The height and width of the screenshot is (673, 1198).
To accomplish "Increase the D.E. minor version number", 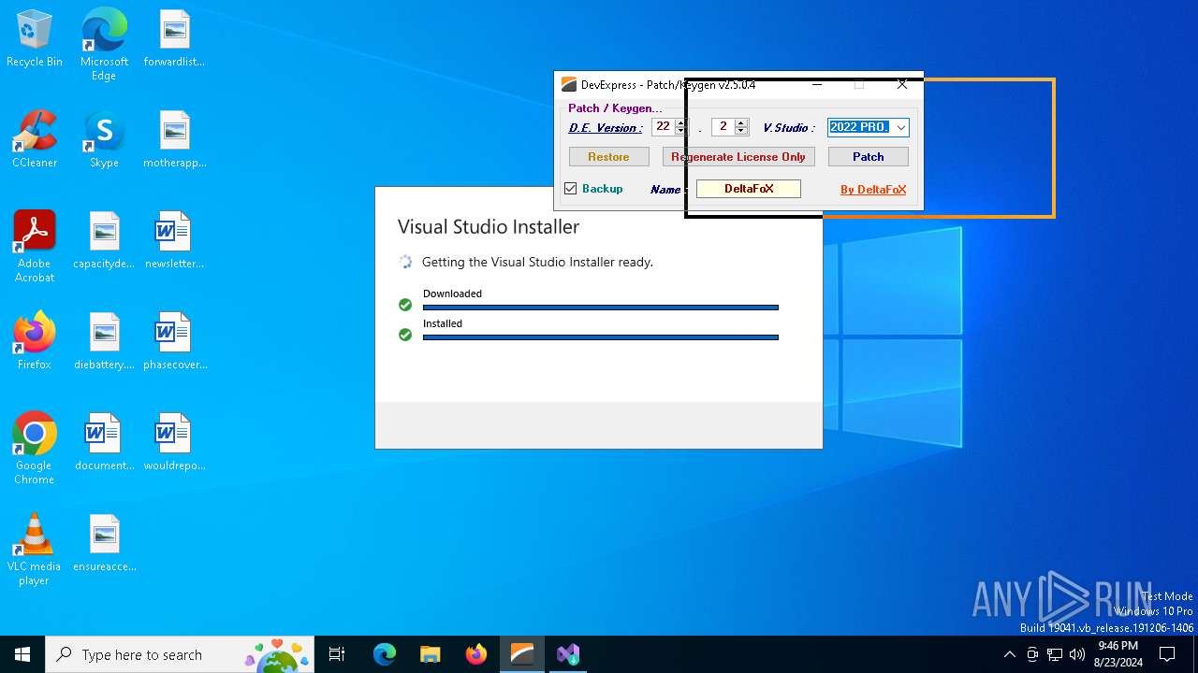I will coord(741,123).
